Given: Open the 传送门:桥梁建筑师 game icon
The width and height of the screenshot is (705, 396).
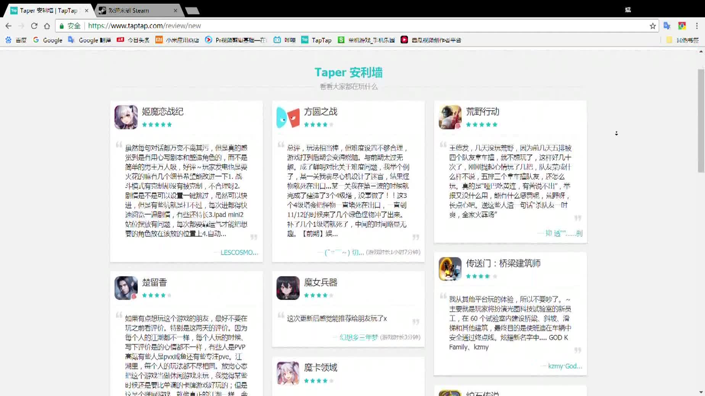Looking at the screenshot, I should (x=450, y=269).
